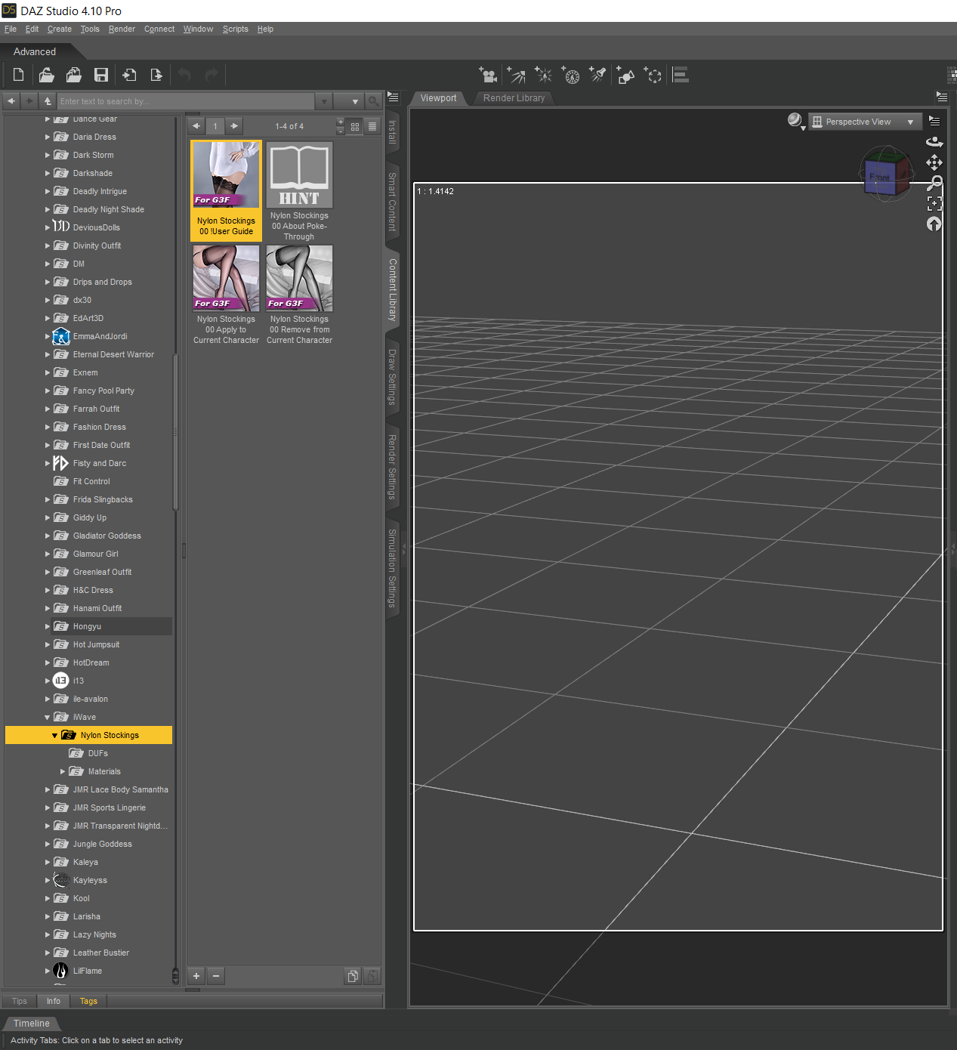Image resolution: width=957 pixels, height=1050 pixels.
Task: Click viewport pan camera icon
Action: (x=934, y=162)
